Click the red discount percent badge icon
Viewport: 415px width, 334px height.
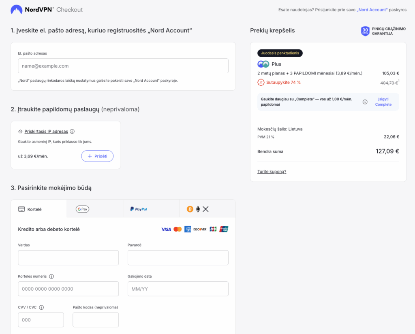pos(261,83)
